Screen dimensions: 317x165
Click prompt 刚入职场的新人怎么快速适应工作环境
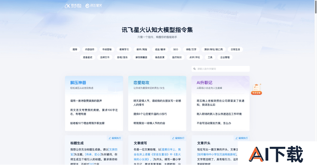click(219, 114)
